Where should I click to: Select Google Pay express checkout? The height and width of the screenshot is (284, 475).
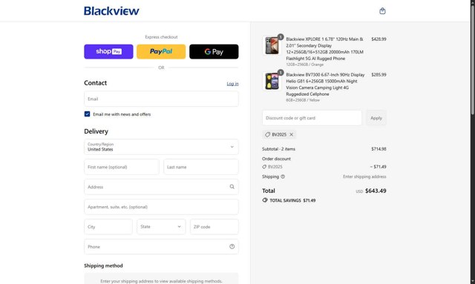pyautogui.click(x=214, y=51)
